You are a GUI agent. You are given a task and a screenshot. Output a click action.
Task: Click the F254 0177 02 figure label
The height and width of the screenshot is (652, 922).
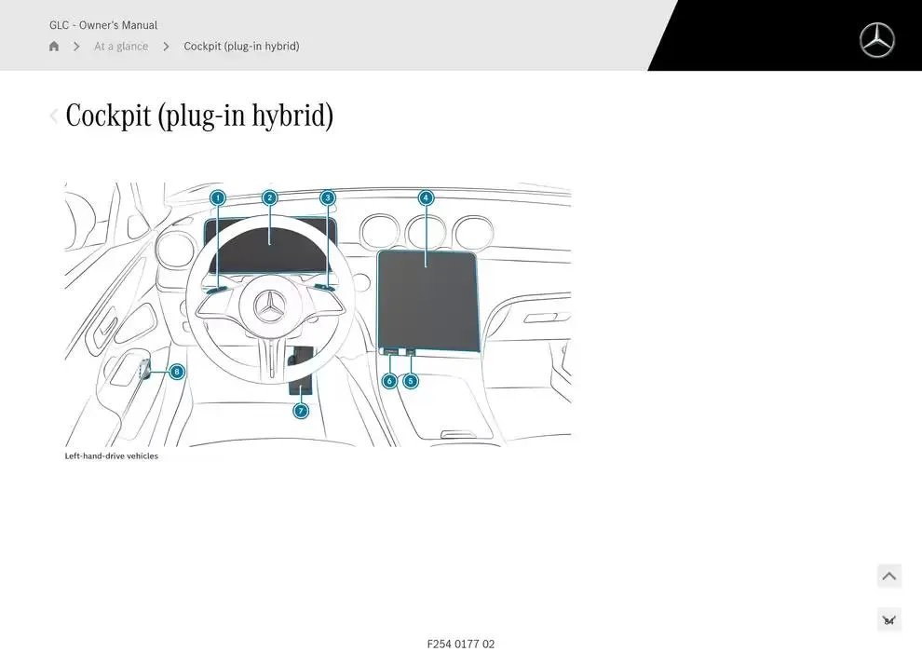point(461,643)
